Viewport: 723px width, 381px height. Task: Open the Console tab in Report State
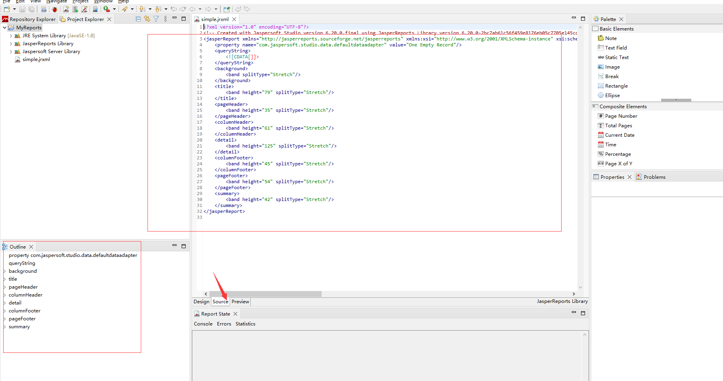[203, 324]
